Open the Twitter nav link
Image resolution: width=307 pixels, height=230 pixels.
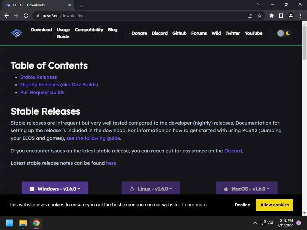click(233, 33)
